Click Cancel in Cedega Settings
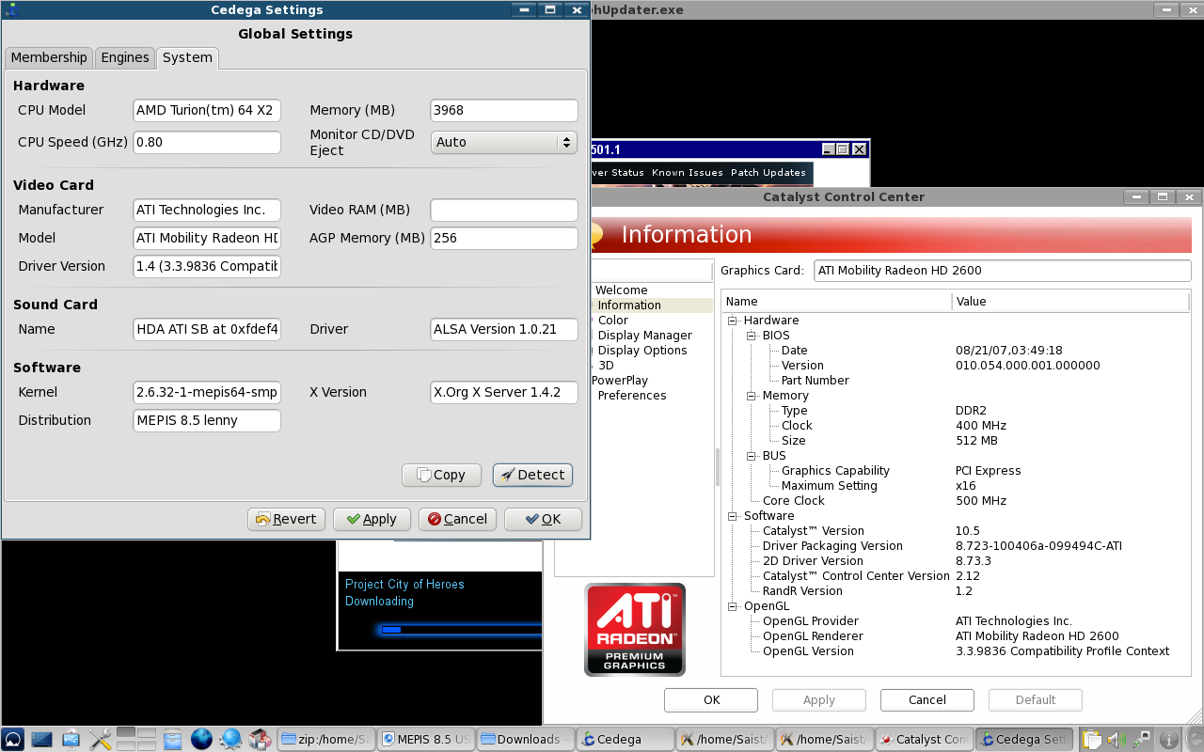The width and height of the screenshot is (1204, 752). (457, 519)
